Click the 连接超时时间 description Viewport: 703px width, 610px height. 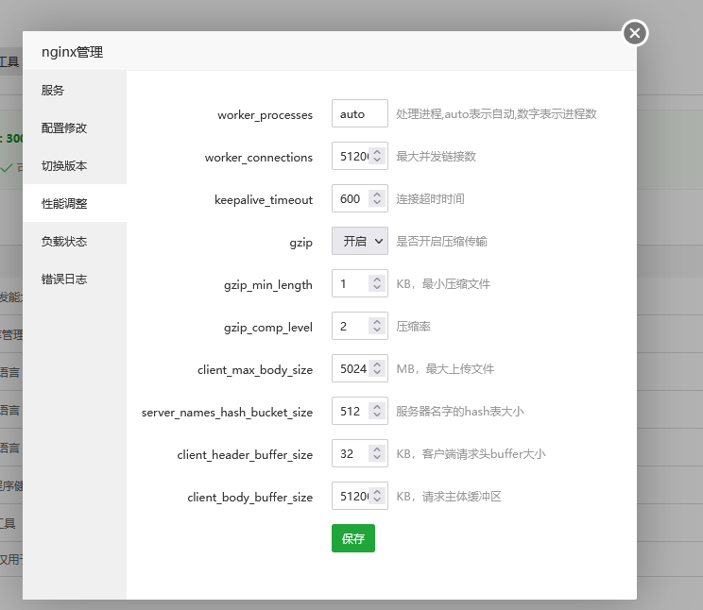[430, 199]
